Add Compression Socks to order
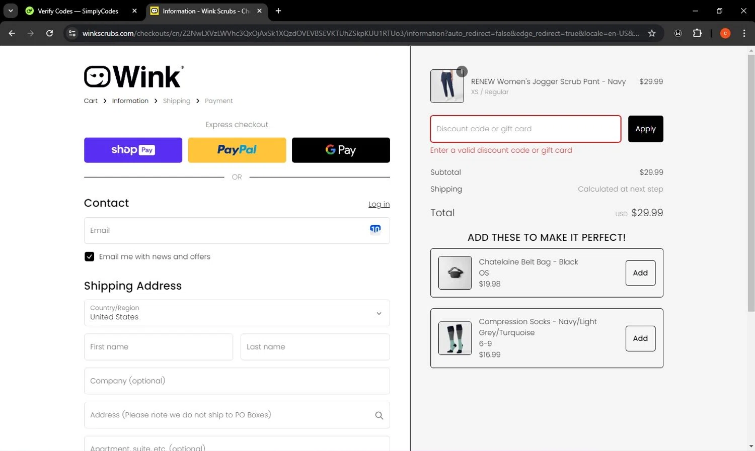Image resolution: width=755 pixels, height=451 pixels. pos(640,338)
